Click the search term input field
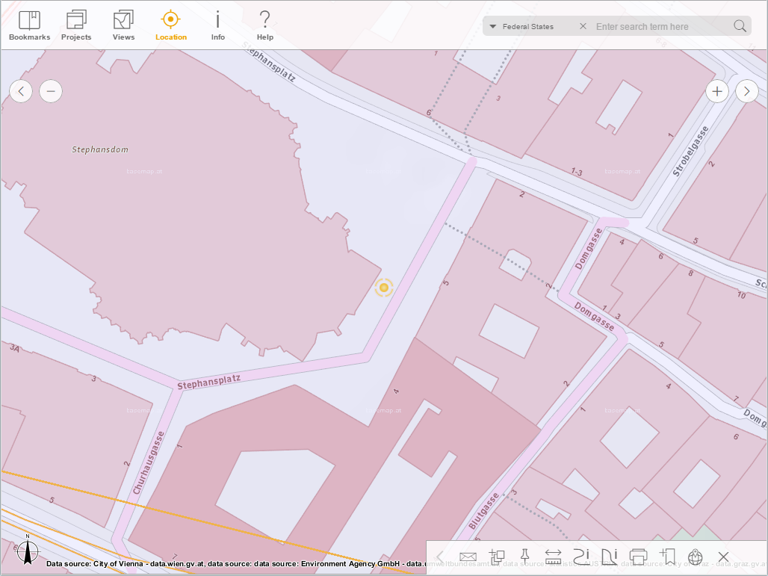 [657, 25]
